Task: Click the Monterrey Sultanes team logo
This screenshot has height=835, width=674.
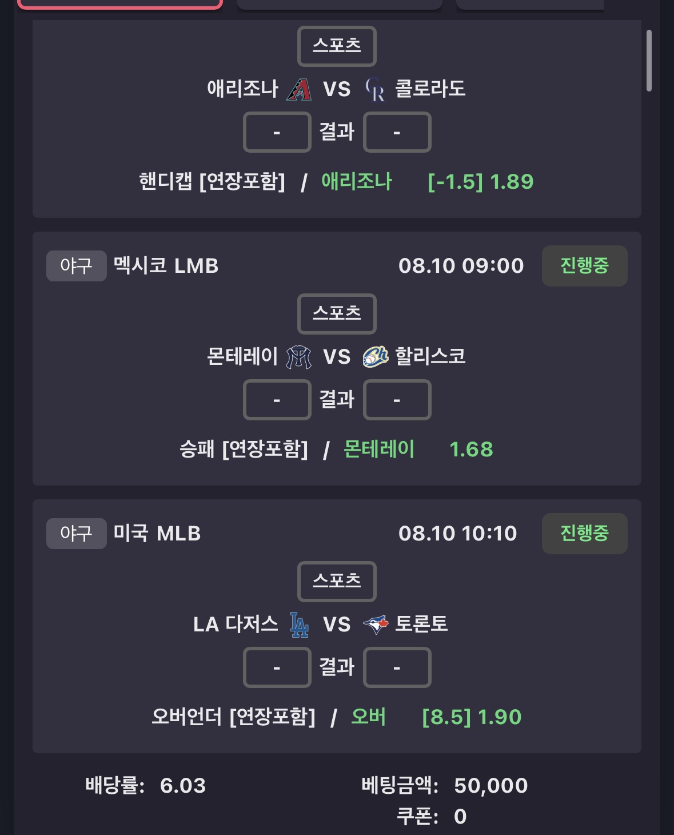Action: pos(299,357)
